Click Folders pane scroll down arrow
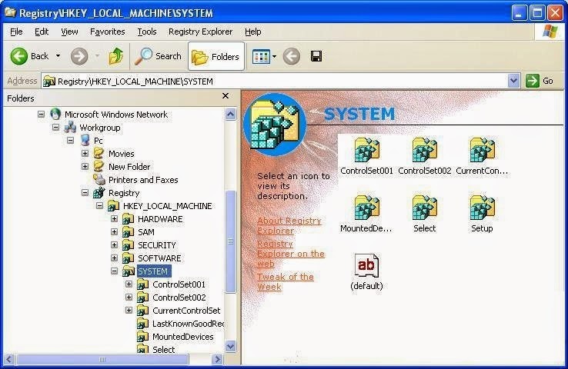Image resolution: width=568 pixels, height=369 pixels. click(230, 346)
